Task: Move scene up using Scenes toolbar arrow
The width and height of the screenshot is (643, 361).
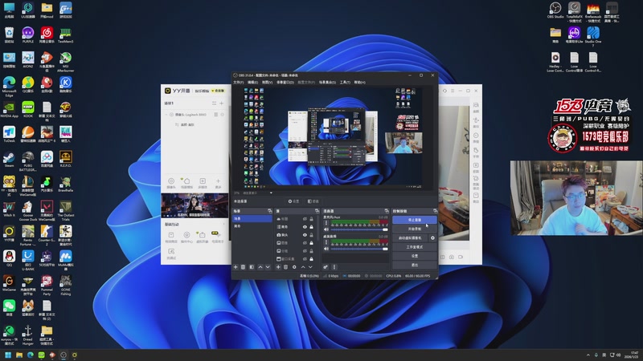Action: click(x=260, y=267)
